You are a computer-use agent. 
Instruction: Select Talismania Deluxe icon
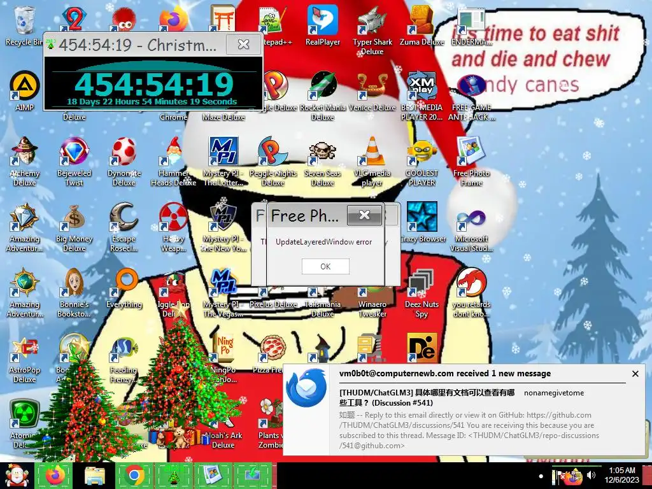322,304
